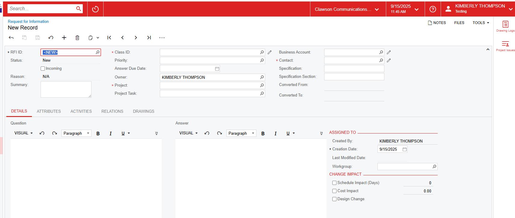Click the help question mark icon
Screen dimensions: 515x218
(433, 9)
